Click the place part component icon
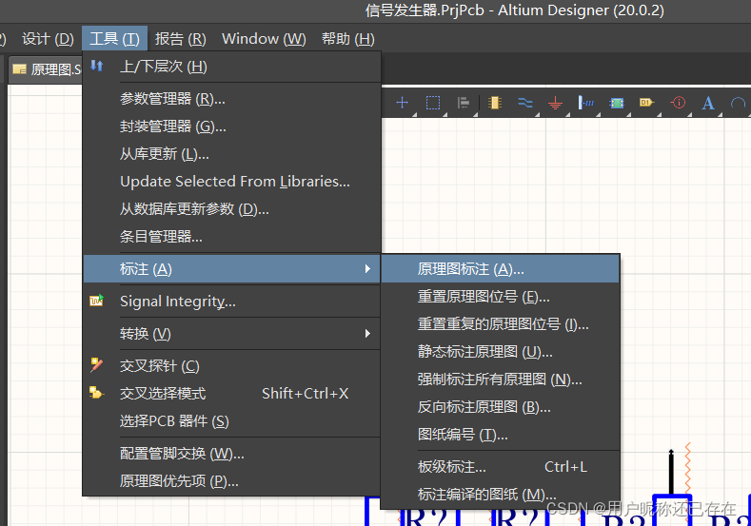The image size is (751, 526). click(494, 103)
